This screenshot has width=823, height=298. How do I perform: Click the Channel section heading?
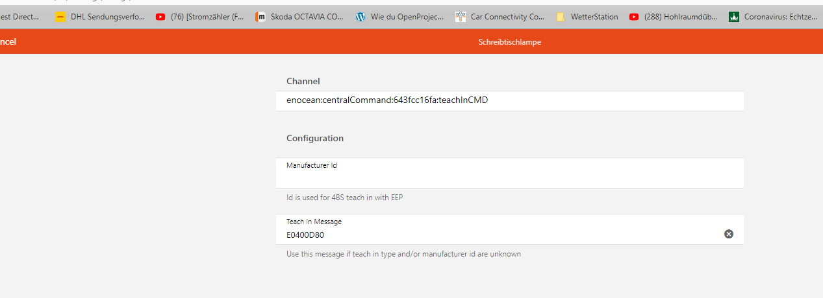(303, 81)
